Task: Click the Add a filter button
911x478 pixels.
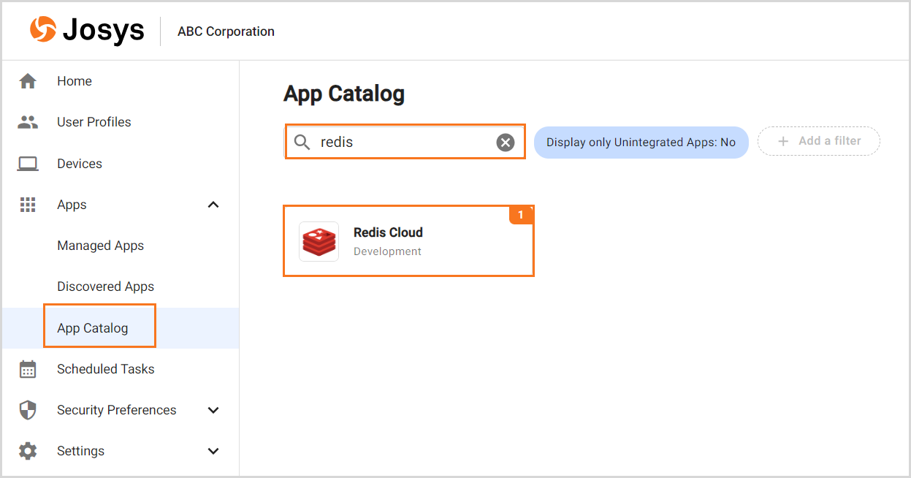Action: coord(818,141)
